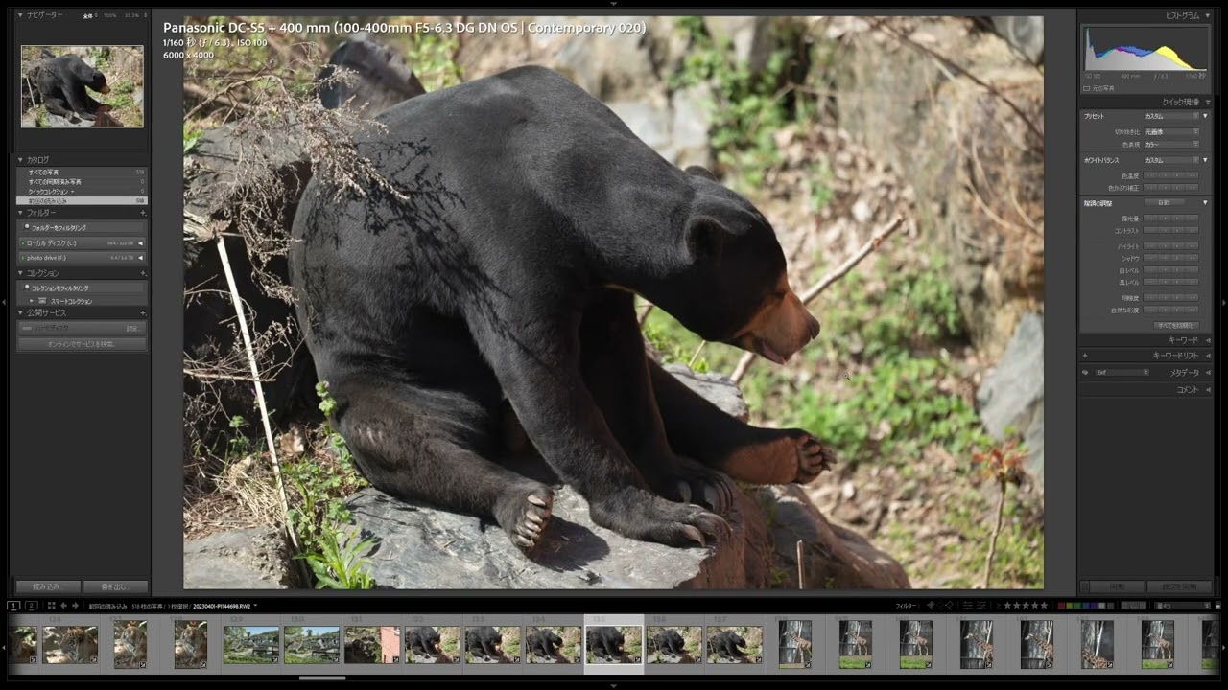Hide filmstrip via the bottom edge arrow
This screenshot has height=690, width=1228.
pos(614,685)
